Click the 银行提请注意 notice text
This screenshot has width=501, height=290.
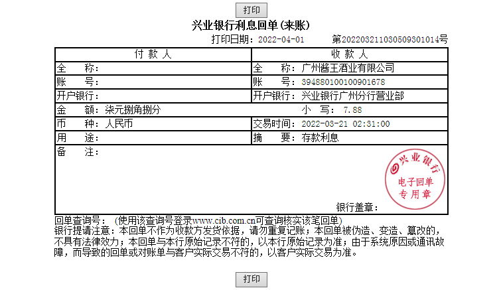tap(249, 242)
